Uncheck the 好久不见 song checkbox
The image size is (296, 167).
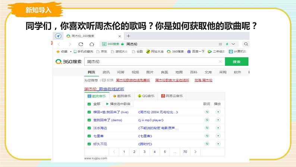(x=89, y=144)
